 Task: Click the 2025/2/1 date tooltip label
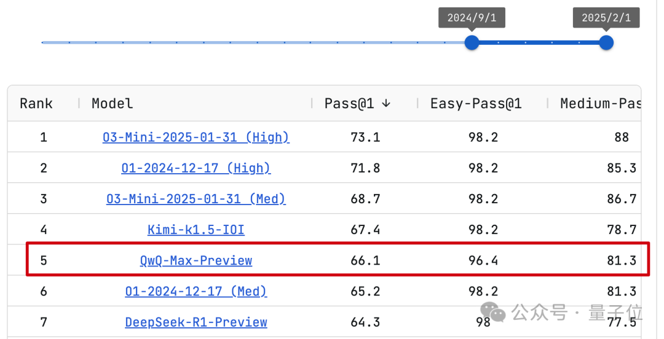[606, 17]
